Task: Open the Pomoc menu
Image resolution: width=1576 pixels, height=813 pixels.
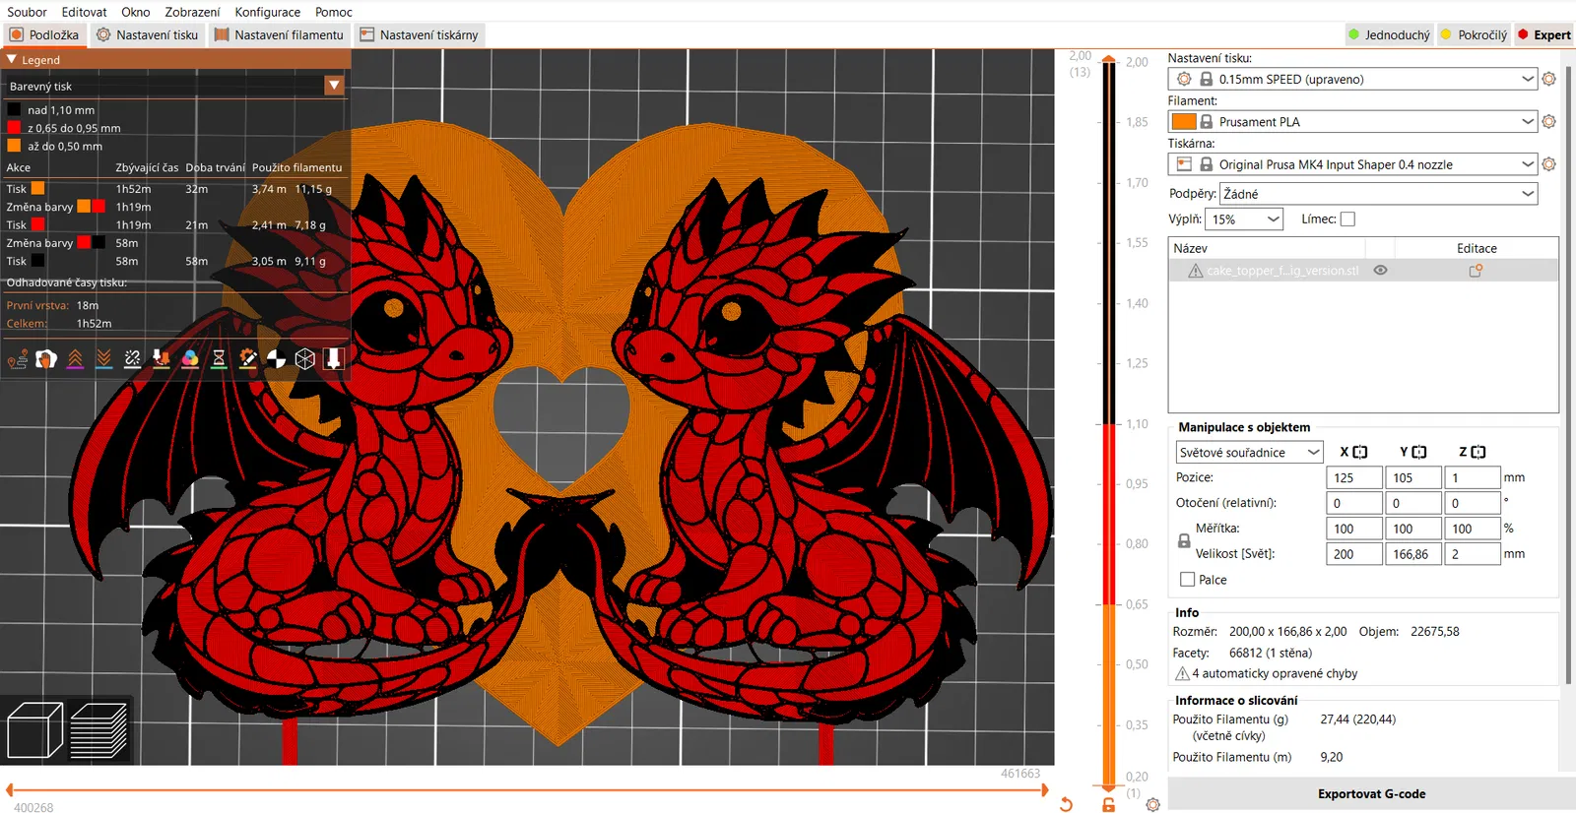Action: click(x=334, y=12)
